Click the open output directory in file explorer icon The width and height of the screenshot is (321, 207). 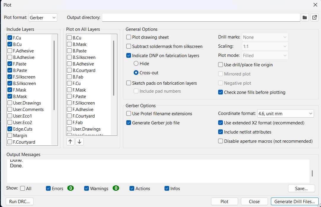[314, 17]
